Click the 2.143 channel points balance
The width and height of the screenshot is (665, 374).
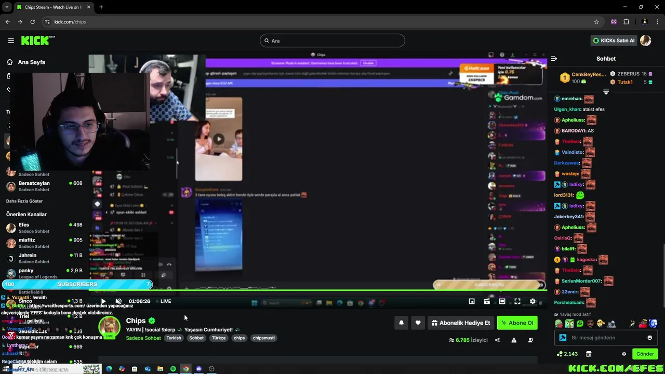tap(567, 354)
